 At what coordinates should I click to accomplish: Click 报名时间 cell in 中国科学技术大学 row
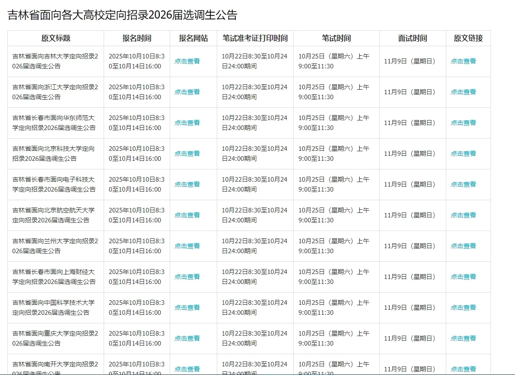click(137, 308)
